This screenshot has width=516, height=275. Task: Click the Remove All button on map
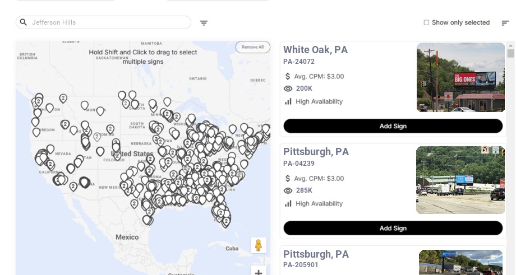(x=252, y=47)
